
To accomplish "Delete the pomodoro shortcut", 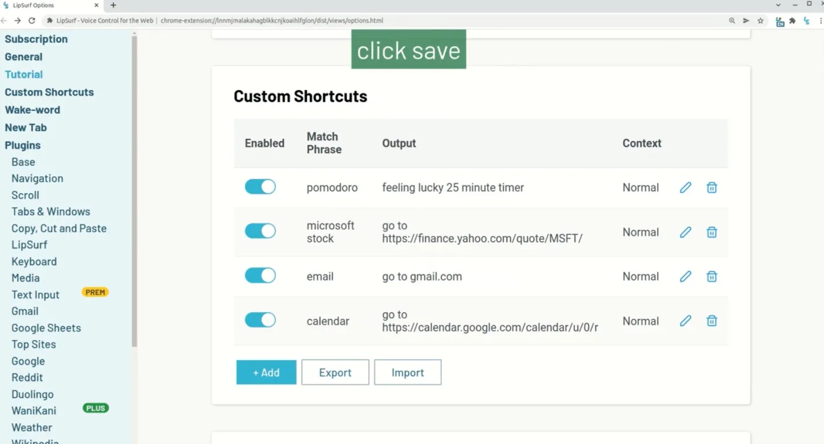I will 712,187.
